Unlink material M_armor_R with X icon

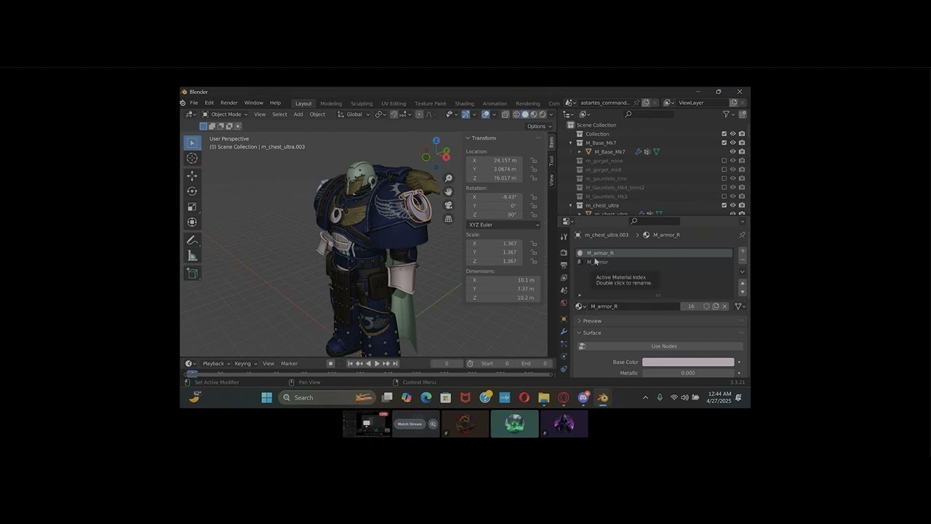pyautogui.click(x=724, y=306)
